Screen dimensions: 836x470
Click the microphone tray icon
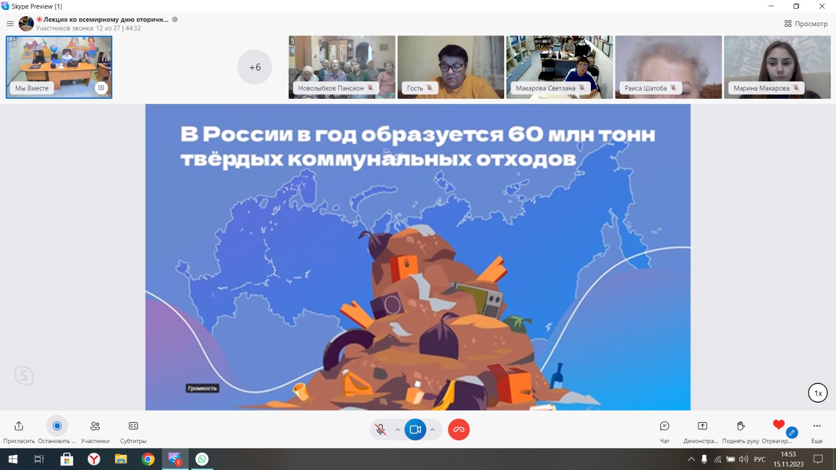pyautogui.click(x=704, y=460)
